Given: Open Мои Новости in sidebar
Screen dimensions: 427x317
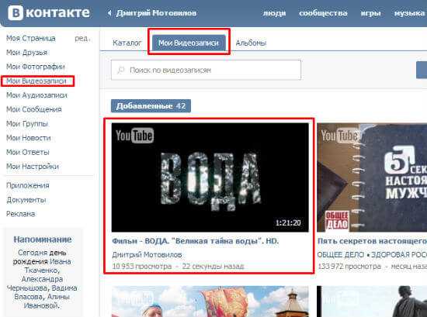Looking at the screenshot, I should click(x=28, y=138).
